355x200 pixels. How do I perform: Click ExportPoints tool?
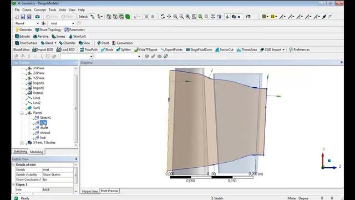(171, 49)
